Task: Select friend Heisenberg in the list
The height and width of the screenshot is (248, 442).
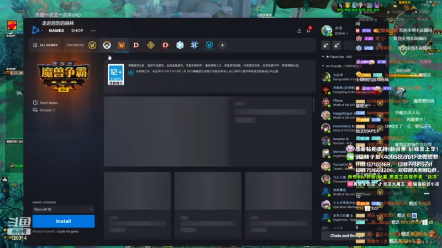Action: pyautogui.click(x=338, y=128)
